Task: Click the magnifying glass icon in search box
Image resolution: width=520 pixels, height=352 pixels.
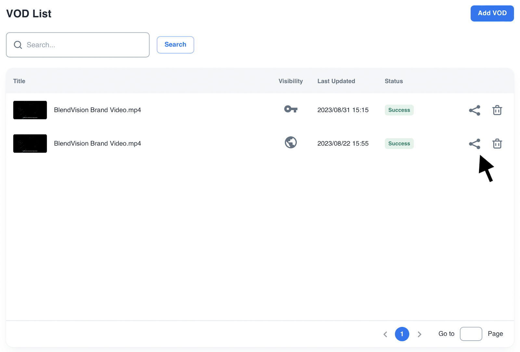Action: tap(18, 45)
